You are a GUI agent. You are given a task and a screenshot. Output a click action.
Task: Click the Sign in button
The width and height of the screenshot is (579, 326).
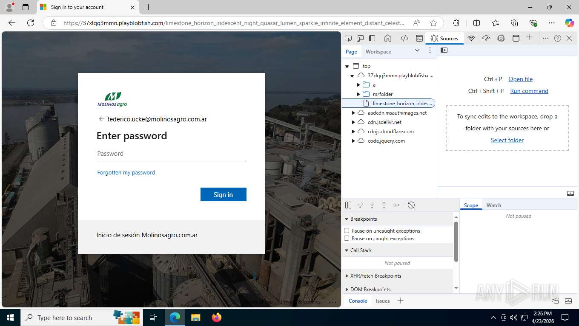[224, 194]
